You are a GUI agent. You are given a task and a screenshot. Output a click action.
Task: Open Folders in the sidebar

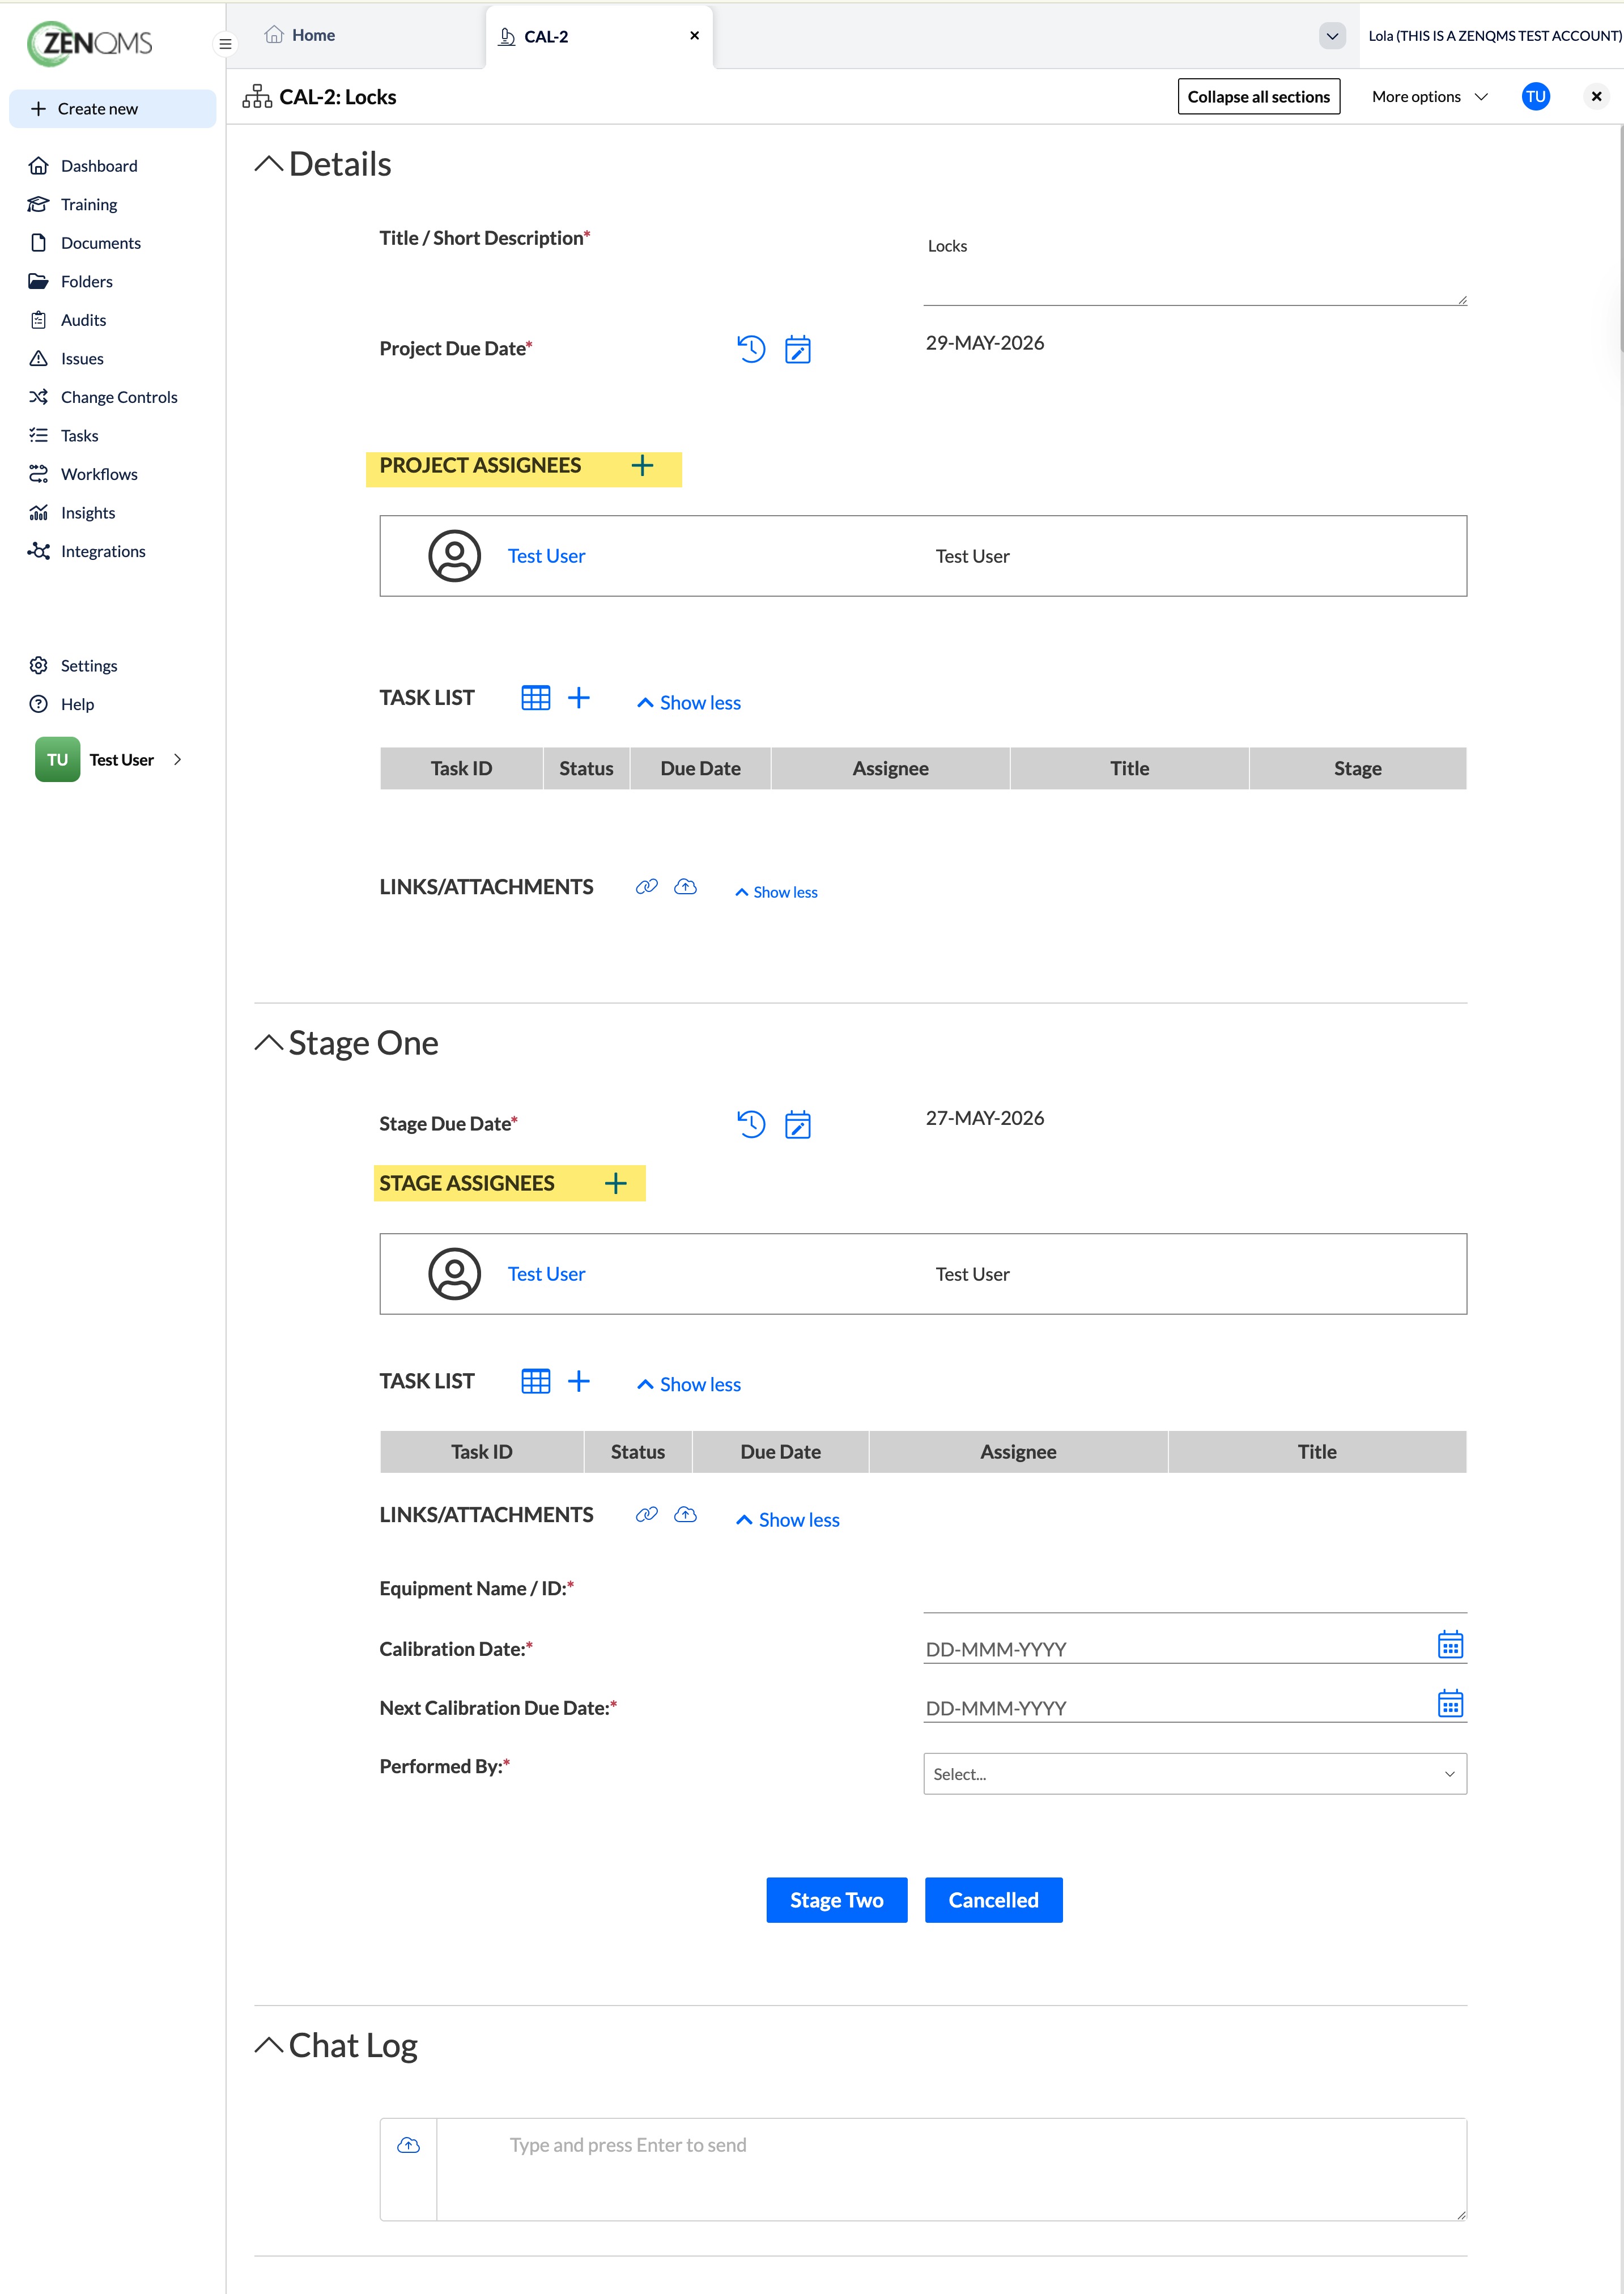coord(86,281)
